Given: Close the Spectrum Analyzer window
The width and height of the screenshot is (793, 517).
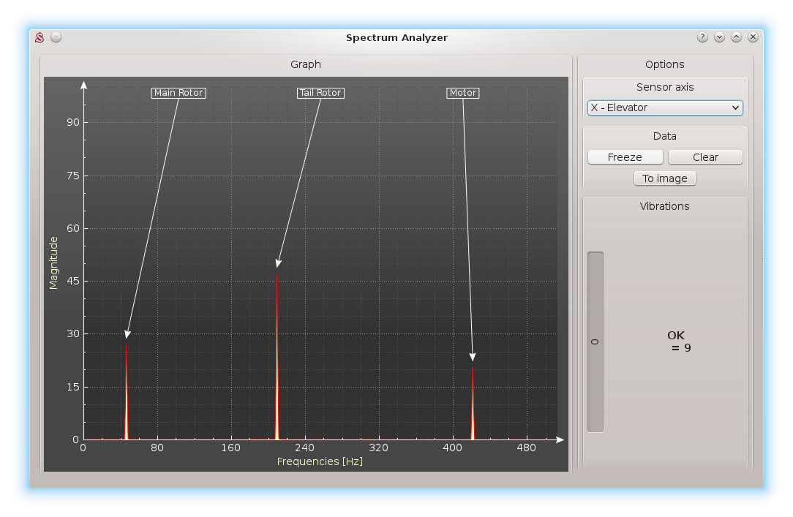Looking at the screenshot, I should pos(753,37).
